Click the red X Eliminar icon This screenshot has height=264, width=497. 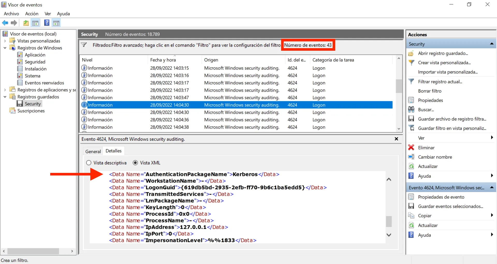(x=411, y=148)
